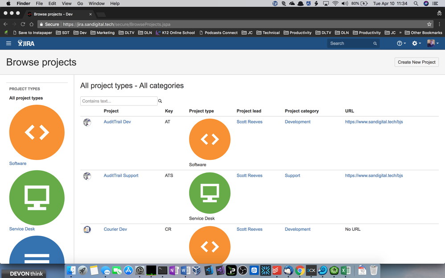Click Software type icon in AuditTrail Dev row

point(210,139)
